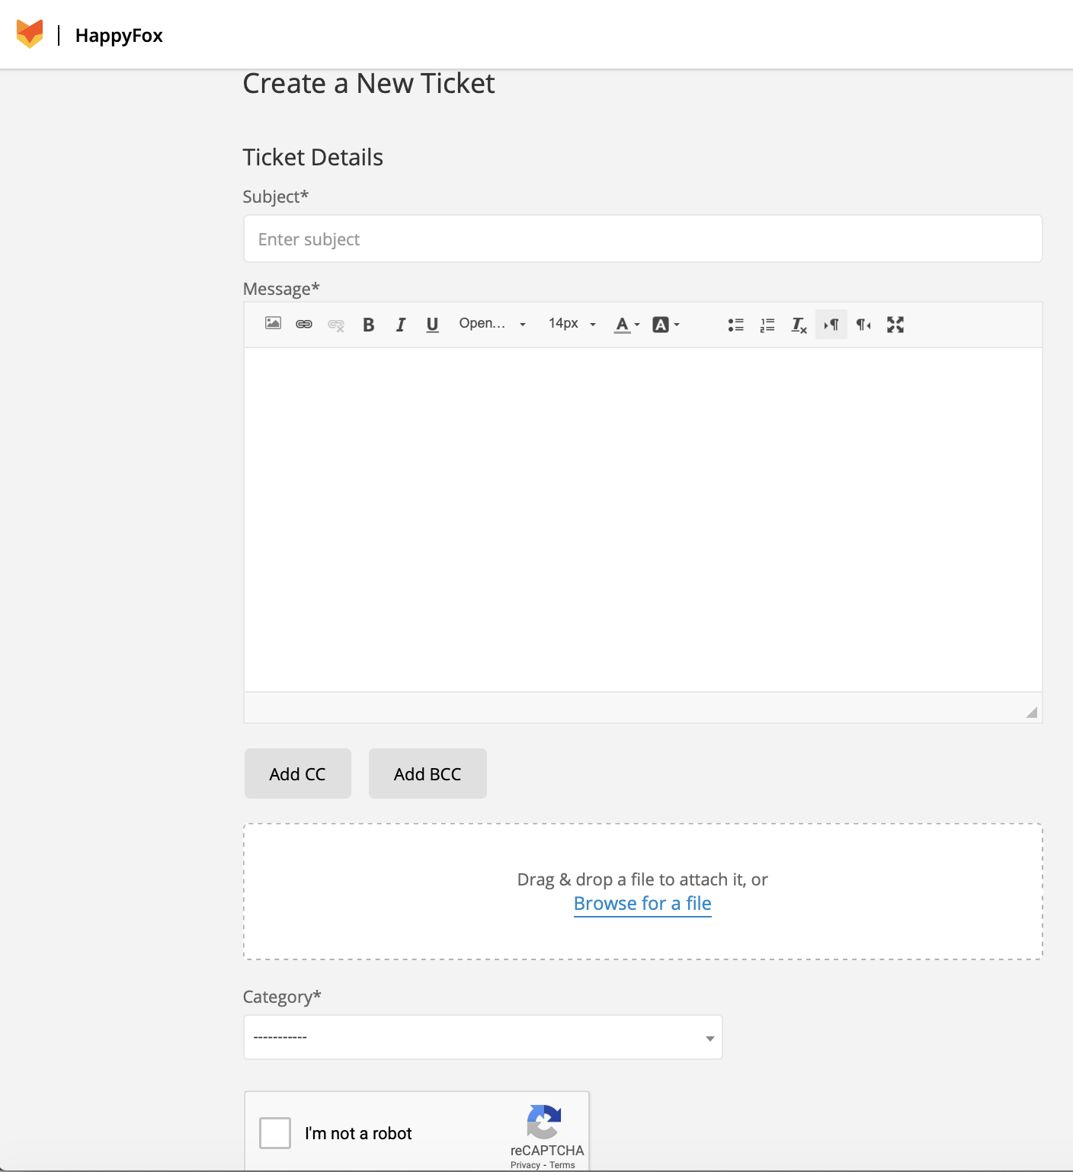Set text direction right to left

pyautogui.click(x=863, y=325)
